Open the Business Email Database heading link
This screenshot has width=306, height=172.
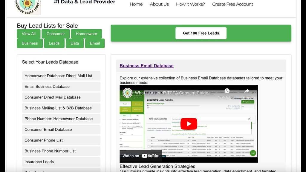(x=146, y=66)
